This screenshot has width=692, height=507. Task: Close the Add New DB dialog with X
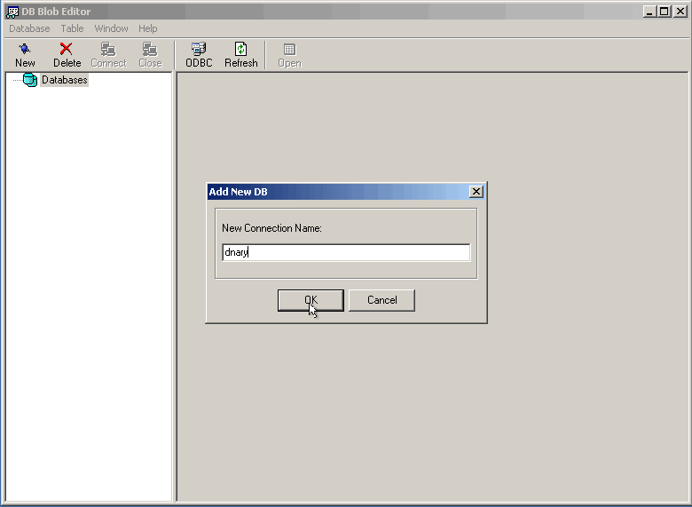476,192
